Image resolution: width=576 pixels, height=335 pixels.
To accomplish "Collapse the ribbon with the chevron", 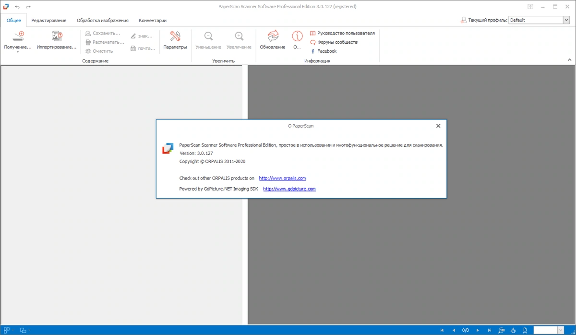I will click(x=570, y=60).
